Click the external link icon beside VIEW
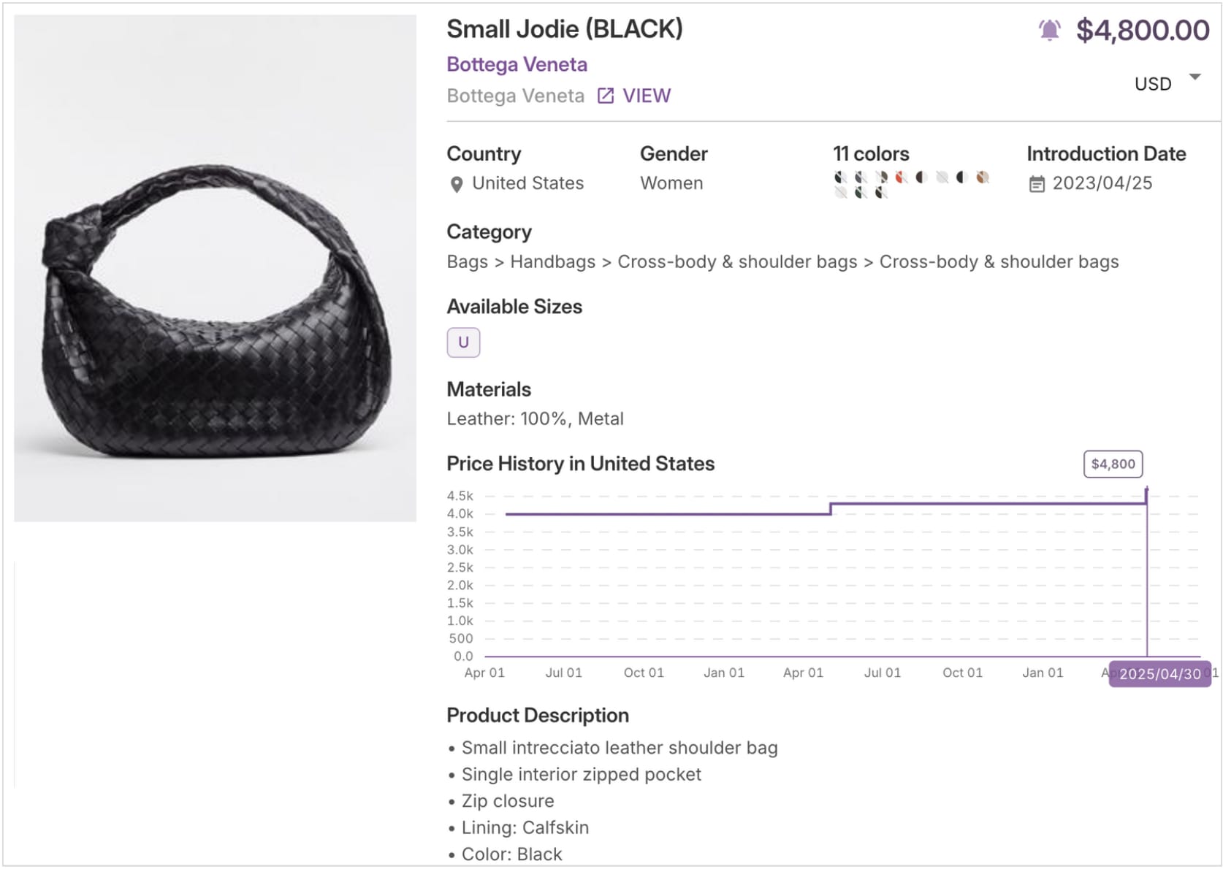The image size is (1223, 869). [605, 95]
